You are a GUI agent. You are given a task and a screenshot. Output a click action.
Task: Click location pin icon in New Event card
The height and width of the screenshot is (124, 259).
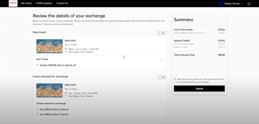66,52
